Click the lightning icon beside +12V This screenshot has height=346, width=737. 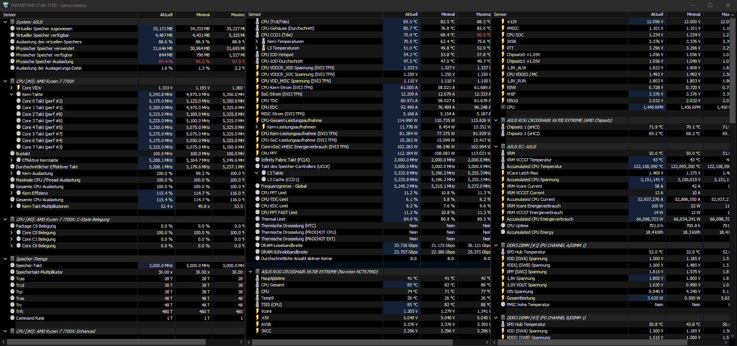503,22
